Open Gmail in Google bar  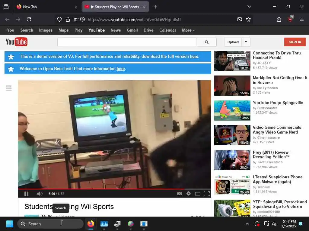[132, 30]
